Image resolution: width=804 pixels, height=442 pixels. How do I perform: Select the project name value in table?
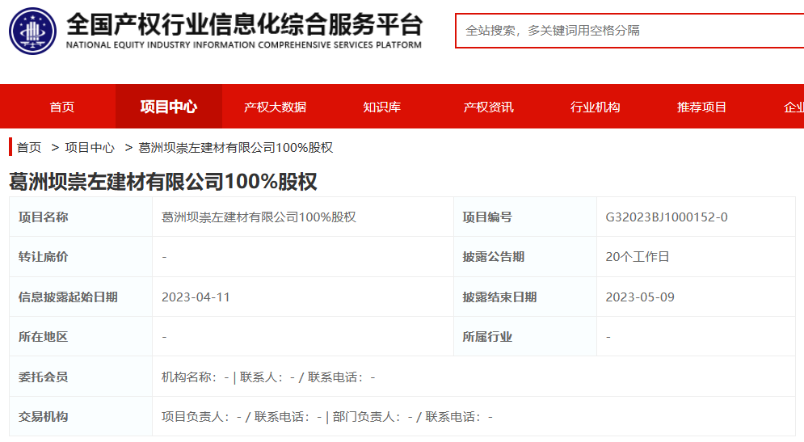click(x=259, y=217)
